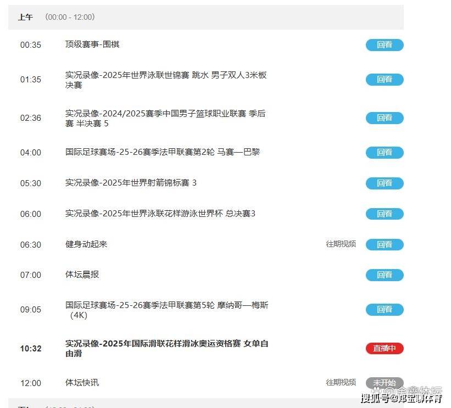Select program title 体坛晨报
Screen dimensions: 451x408
(82, 275)
